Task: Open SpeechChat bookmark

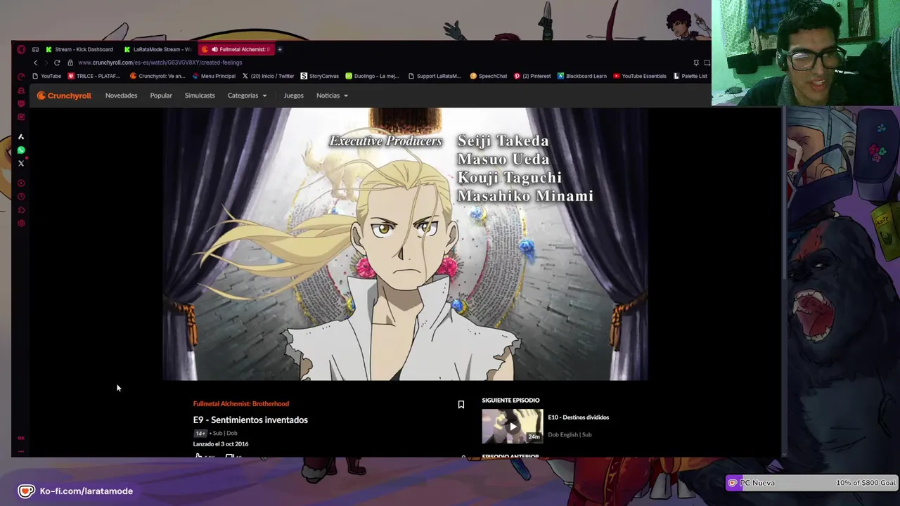Action: 488,76
